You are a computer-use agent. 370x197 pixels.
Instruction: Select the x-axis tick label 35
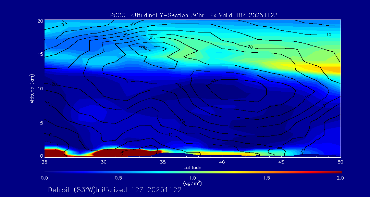[163, 161]
